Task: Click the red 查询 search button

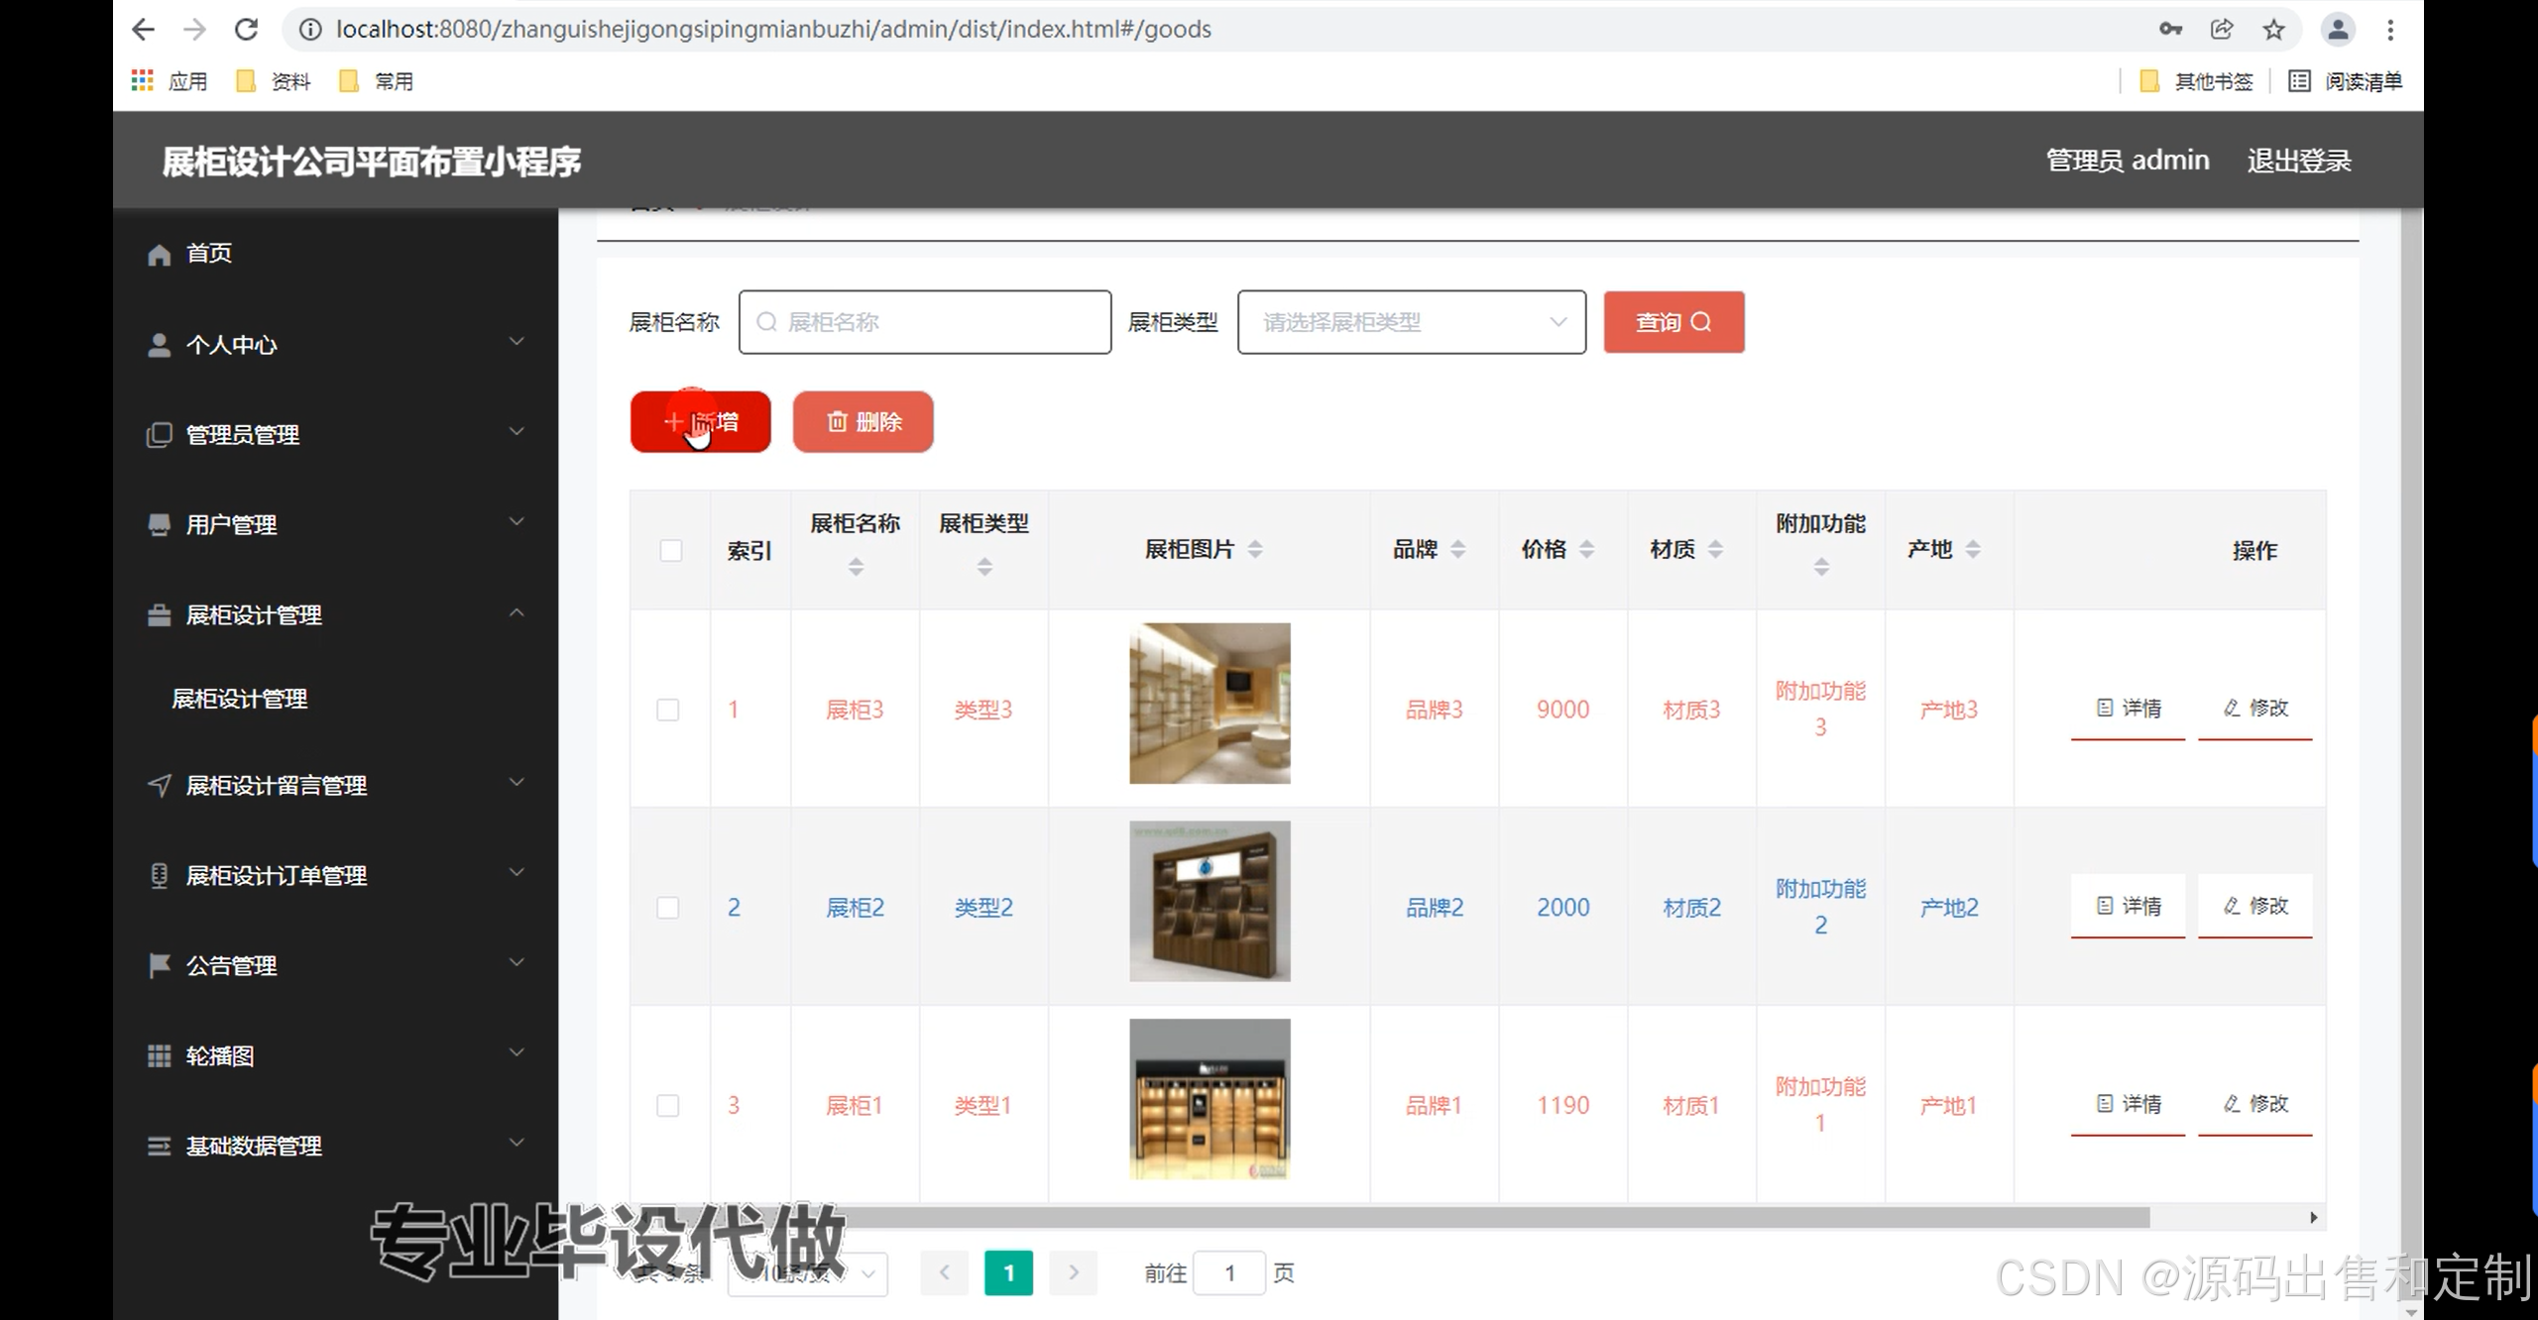Action: pos(1673,322)
